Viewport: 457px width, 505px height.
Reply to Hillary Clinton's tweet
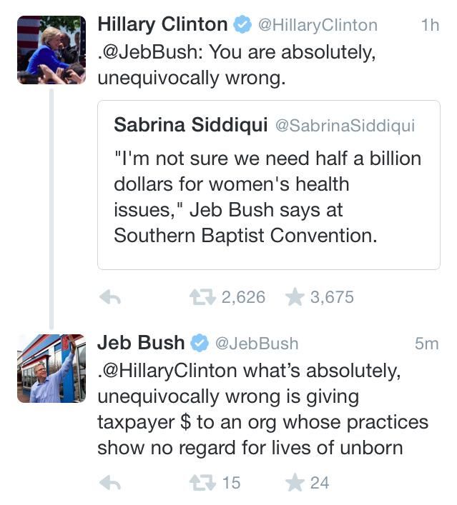coord(109,298)
